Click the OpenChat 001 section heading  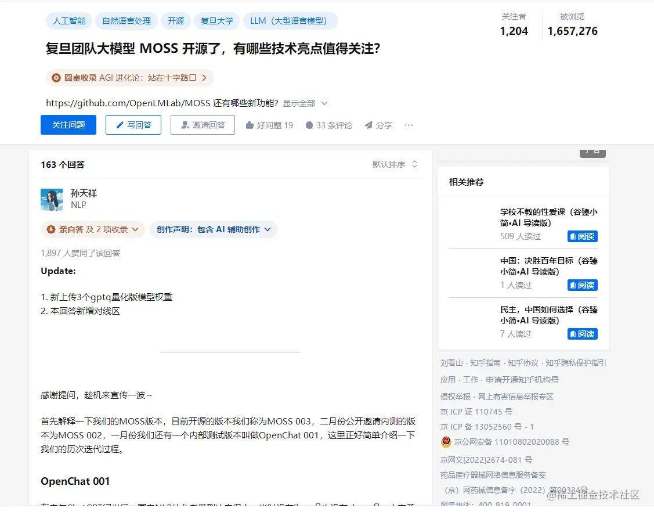click(75, 481)
